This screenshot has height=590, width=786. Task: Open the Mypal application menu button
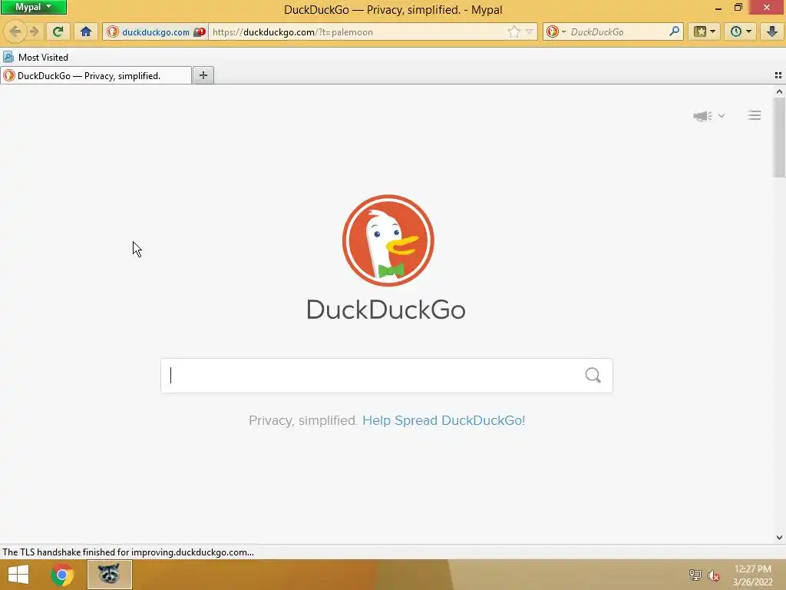[33, 7]
